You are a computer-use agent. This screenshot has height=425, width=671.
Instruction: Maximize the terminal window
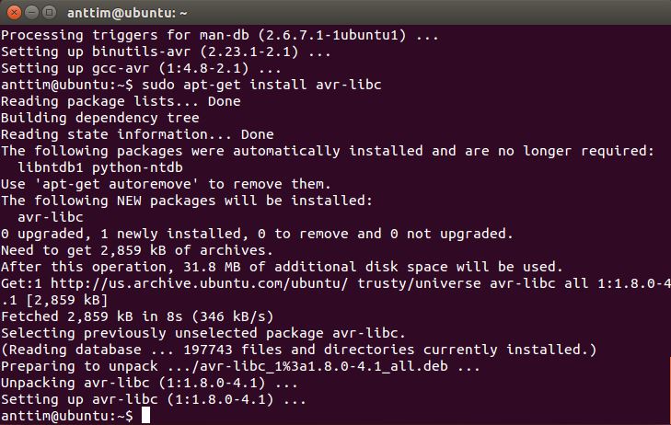tap(49, 12)
